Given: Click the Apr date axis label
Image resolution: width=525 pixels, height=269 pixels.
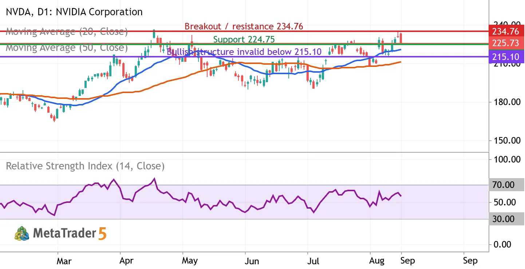Looking at the screenshot, I should tap(127, 261).
